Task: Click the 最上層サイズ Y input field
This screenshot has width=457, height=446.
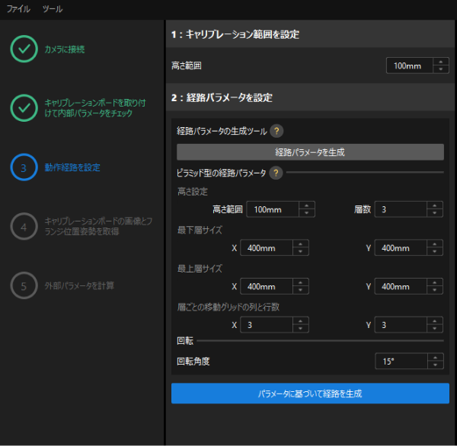Action: pyautogui.click(x=400, y=287)
